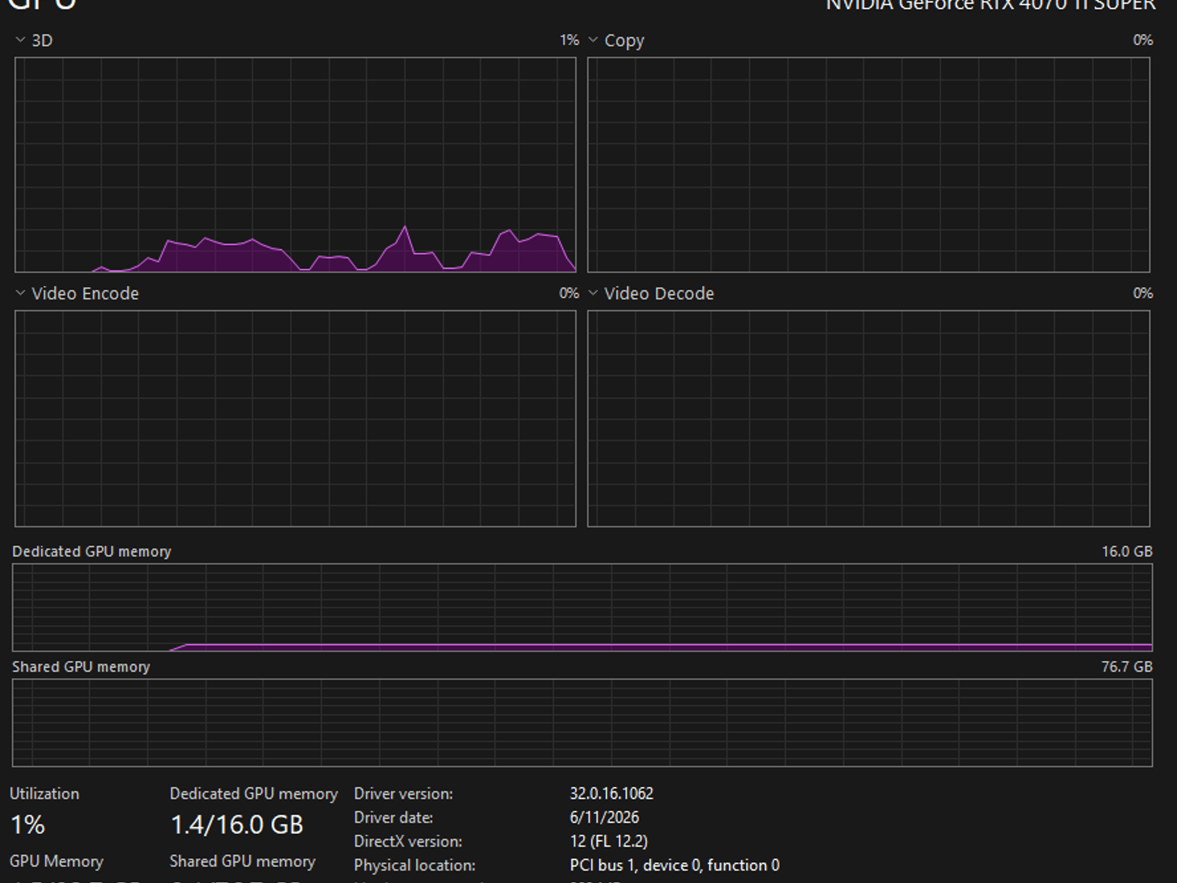Click the GPU Memory label
Screen dimensions: 1177x883
[56, 861]
